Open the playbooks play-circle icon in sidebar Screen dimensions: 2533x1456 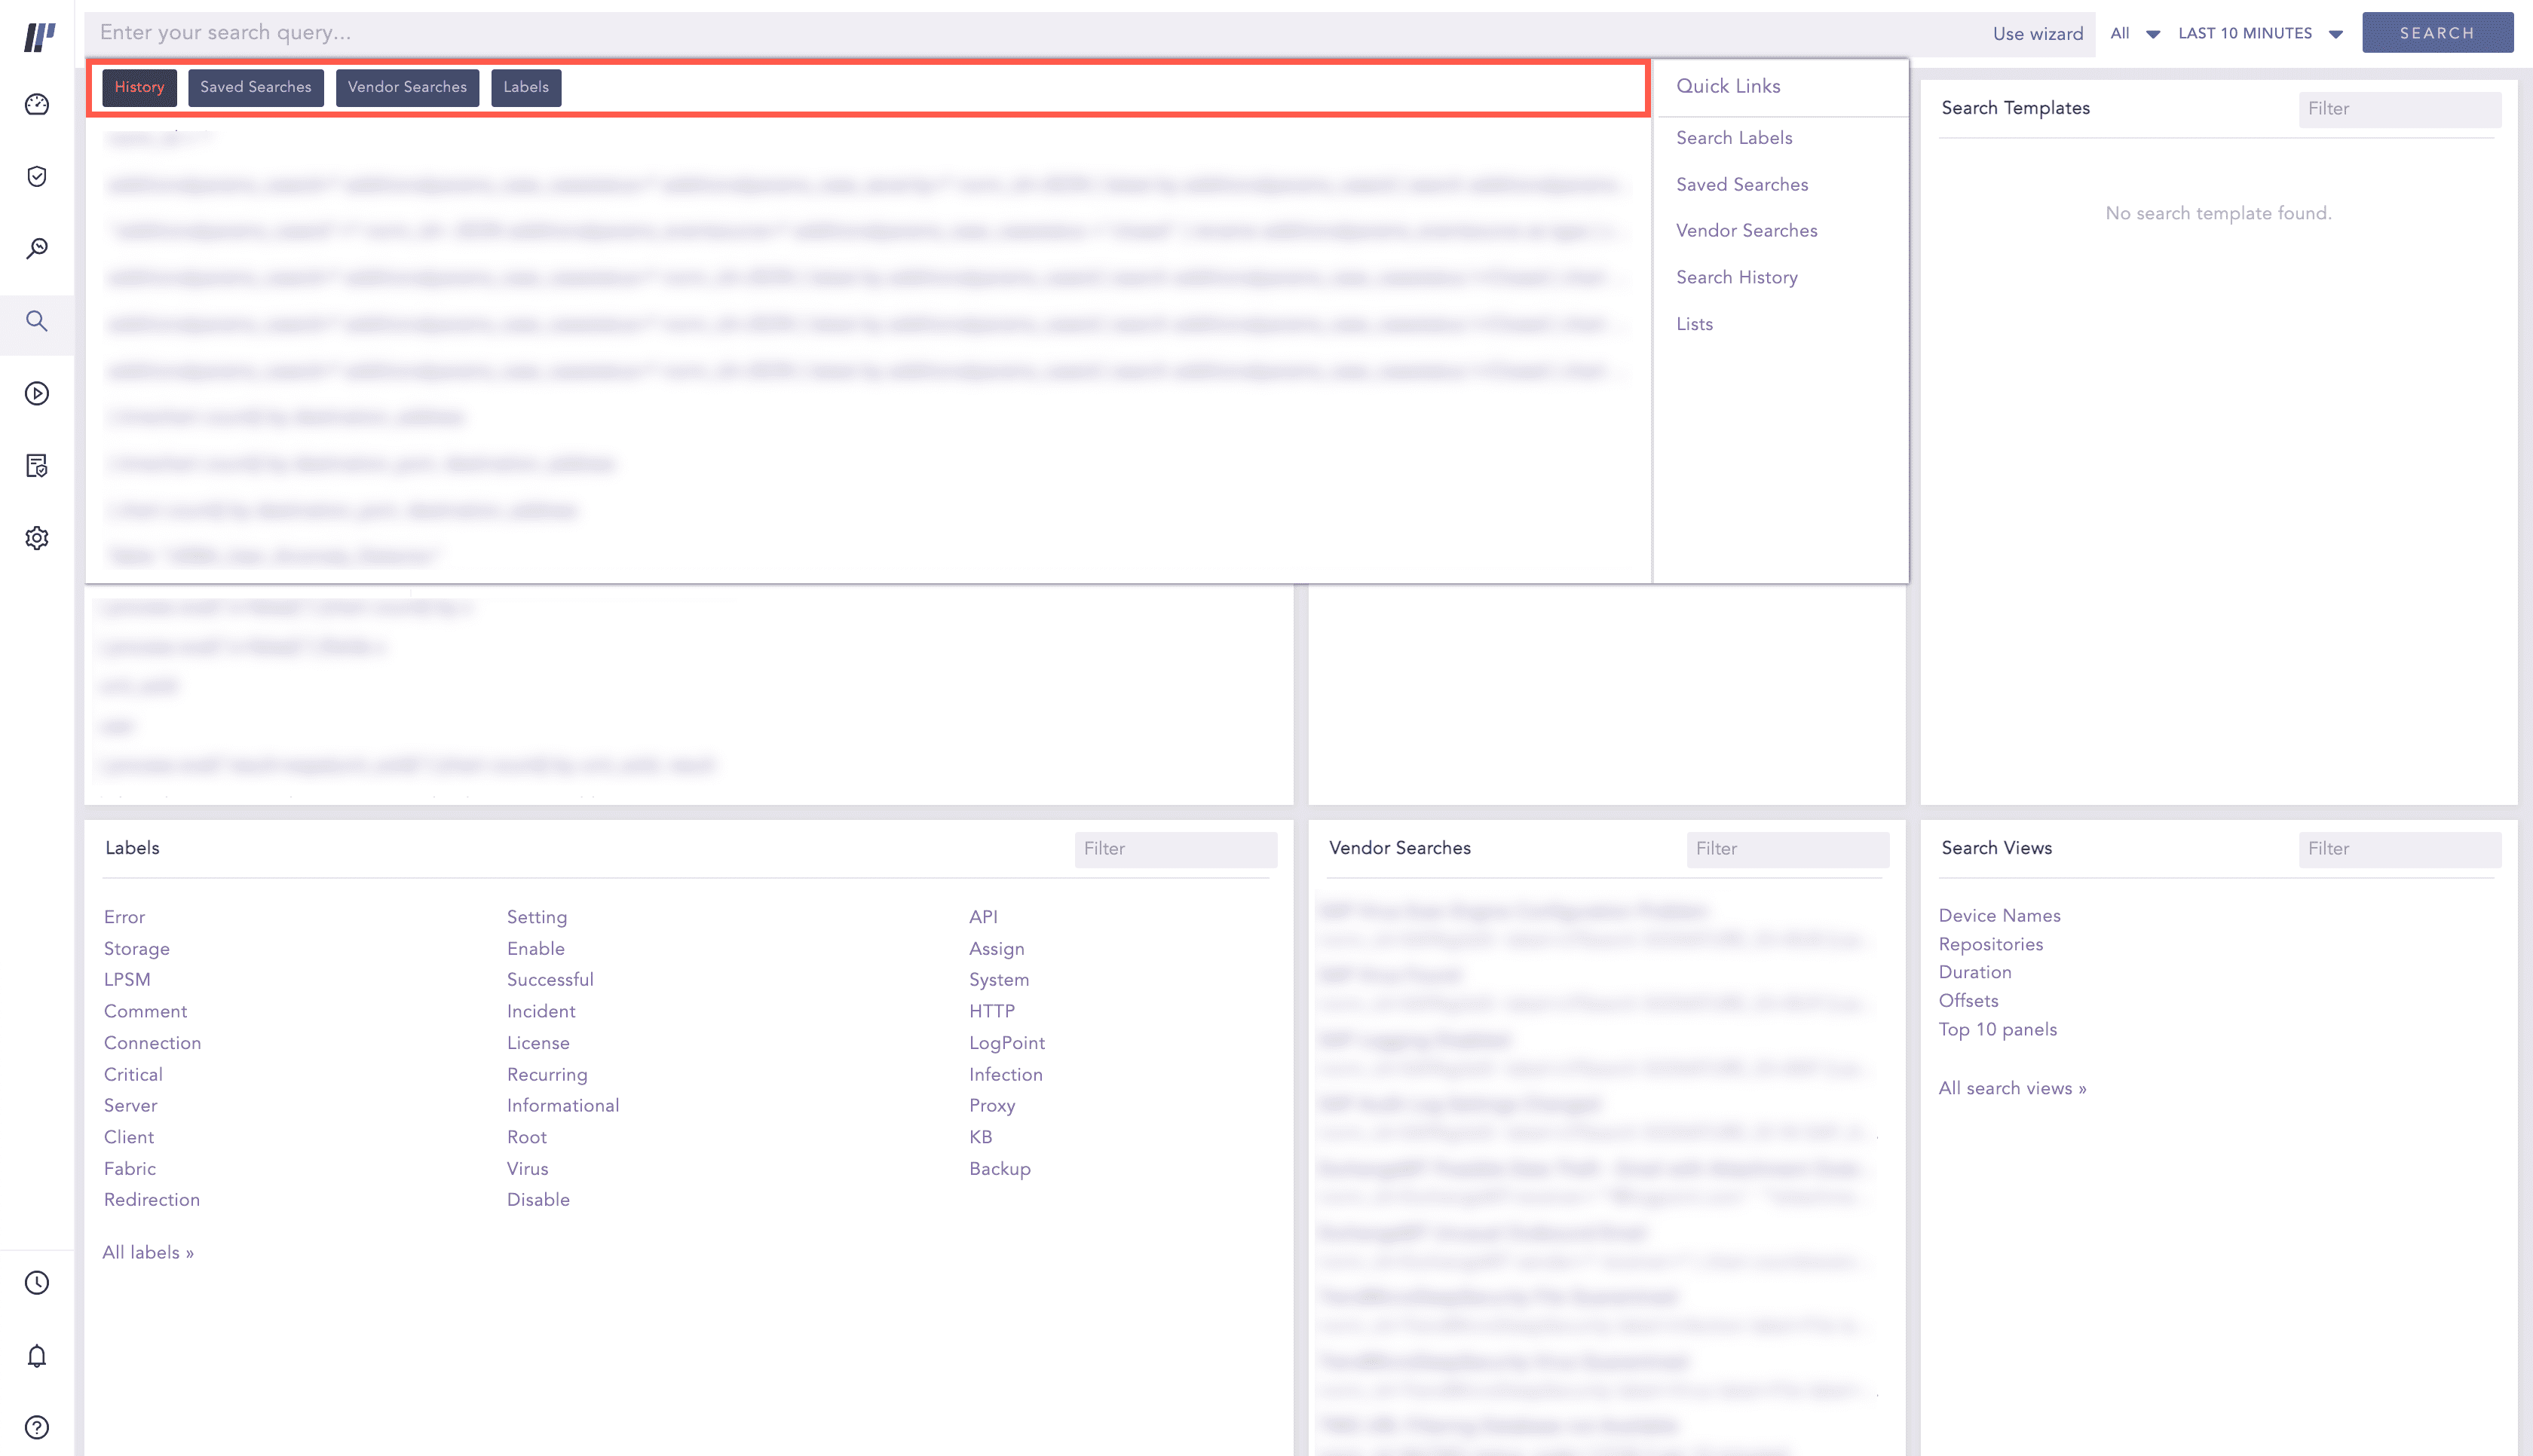tap(36, 393)
